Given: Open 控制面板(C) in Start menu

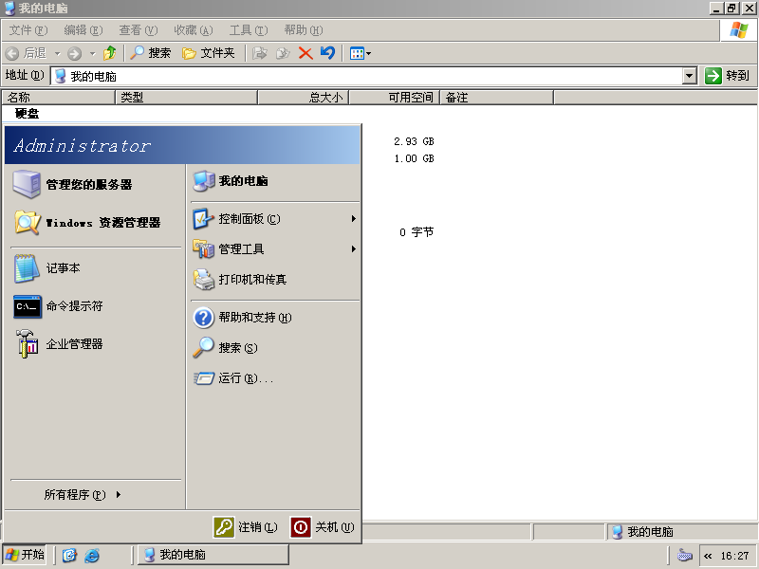Looking at the screenshot, I should pos(274,219).
